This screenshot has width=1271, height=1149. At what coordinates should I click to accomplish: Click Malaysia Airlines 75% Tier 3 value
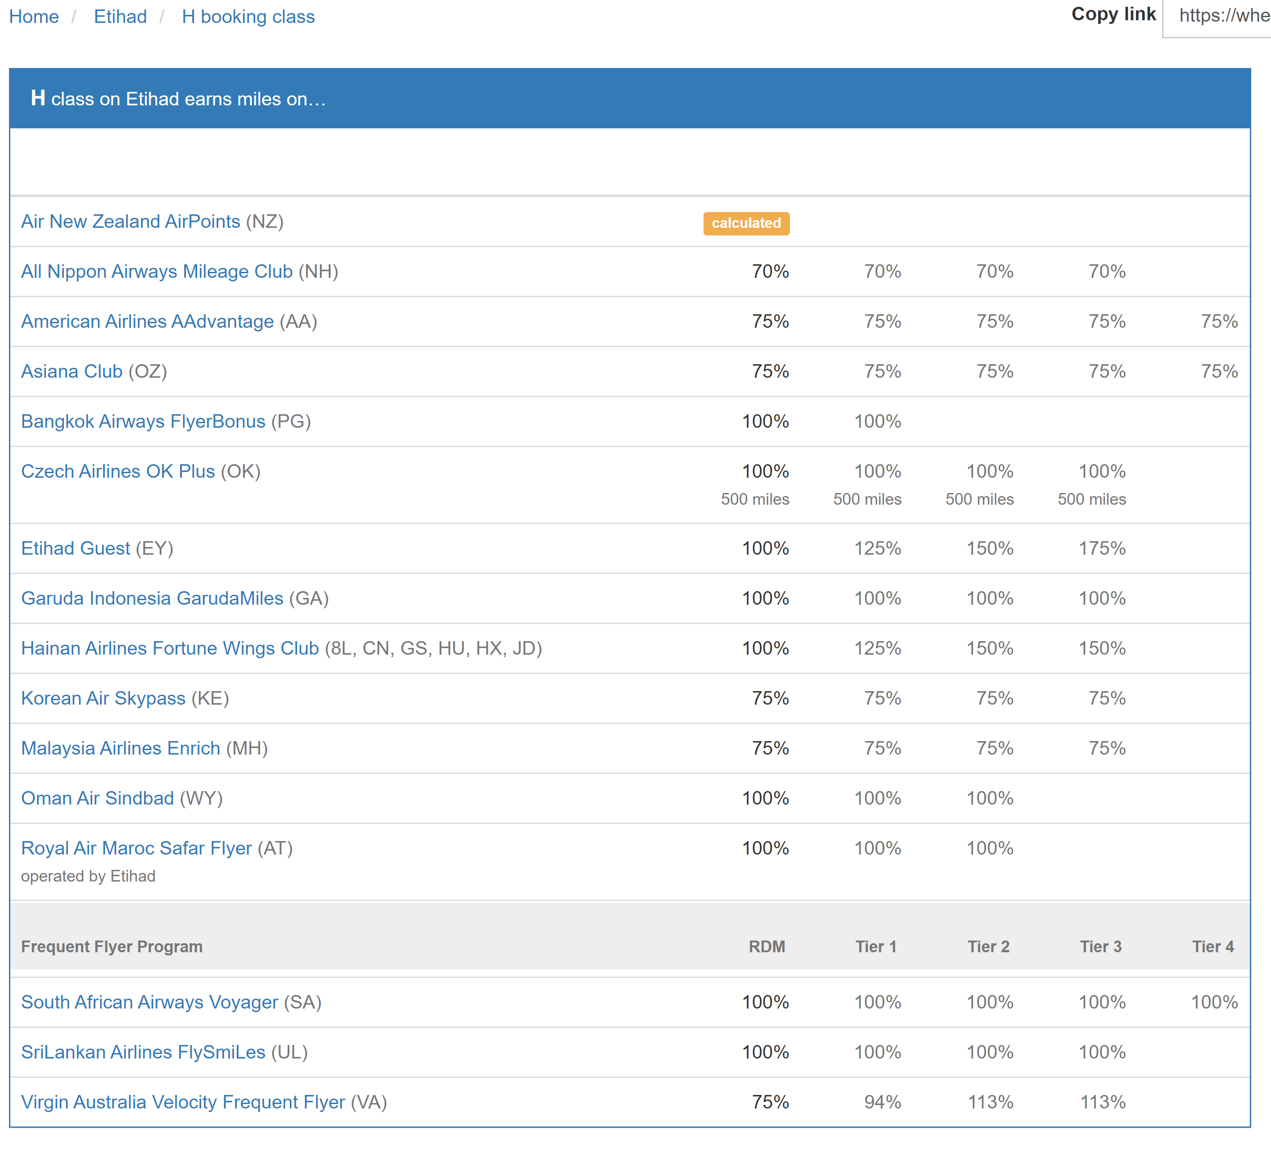(x=1107, y=748)
